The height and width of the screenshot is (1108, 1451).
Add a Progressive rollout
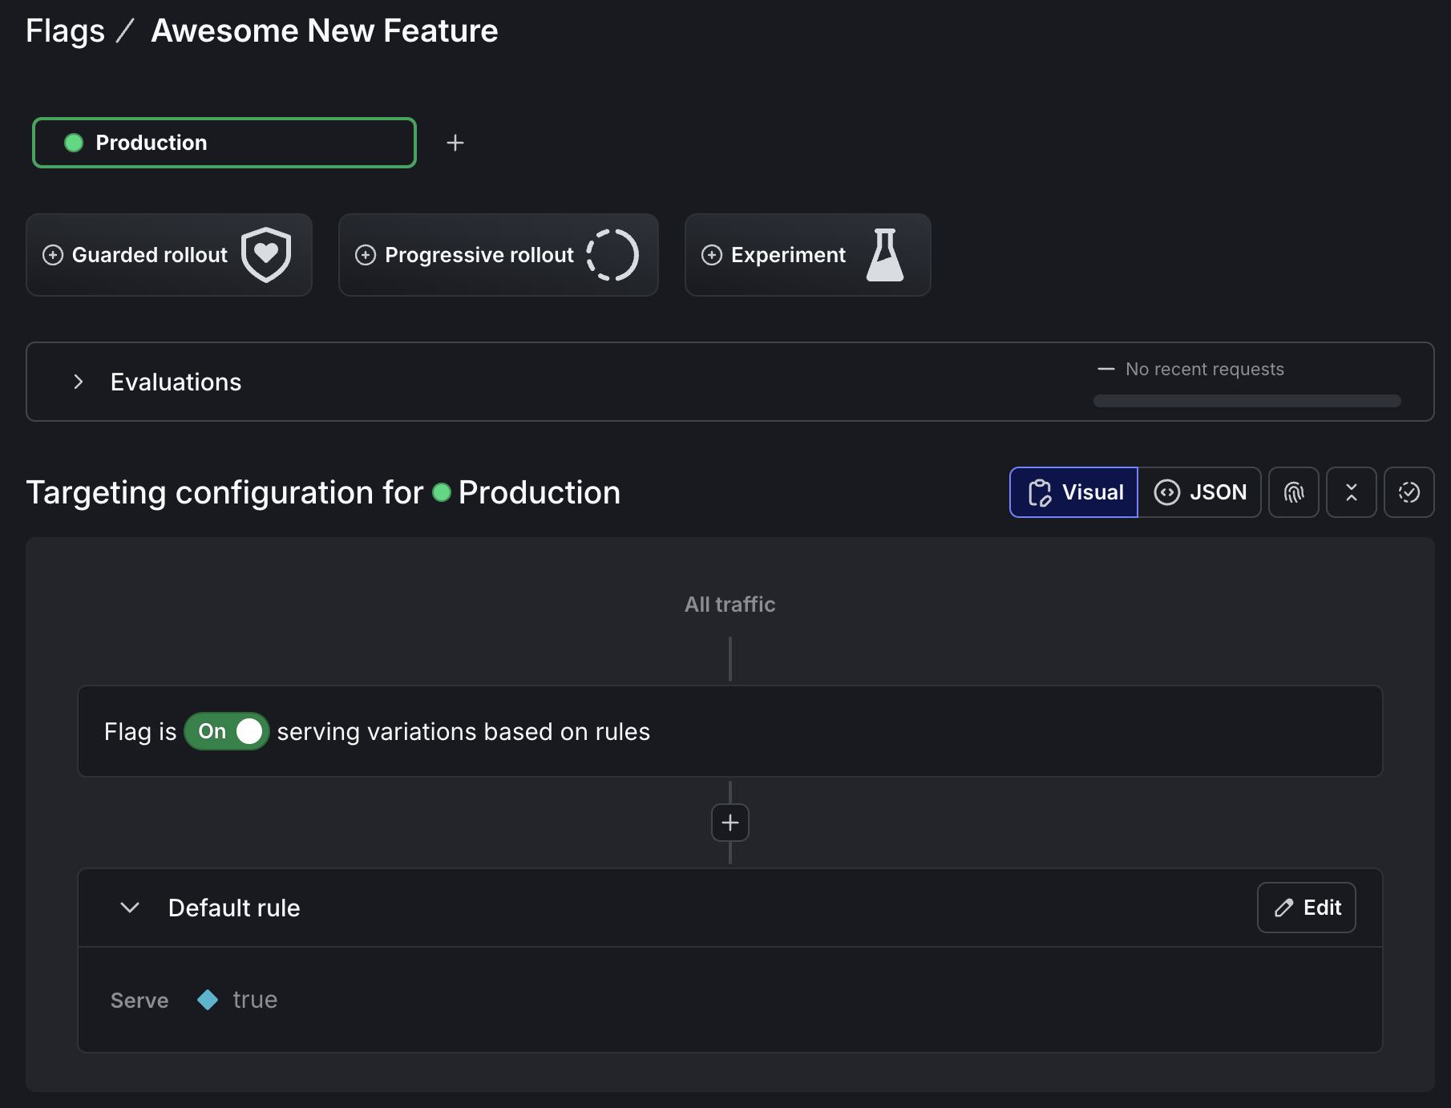tap(497, 255)
